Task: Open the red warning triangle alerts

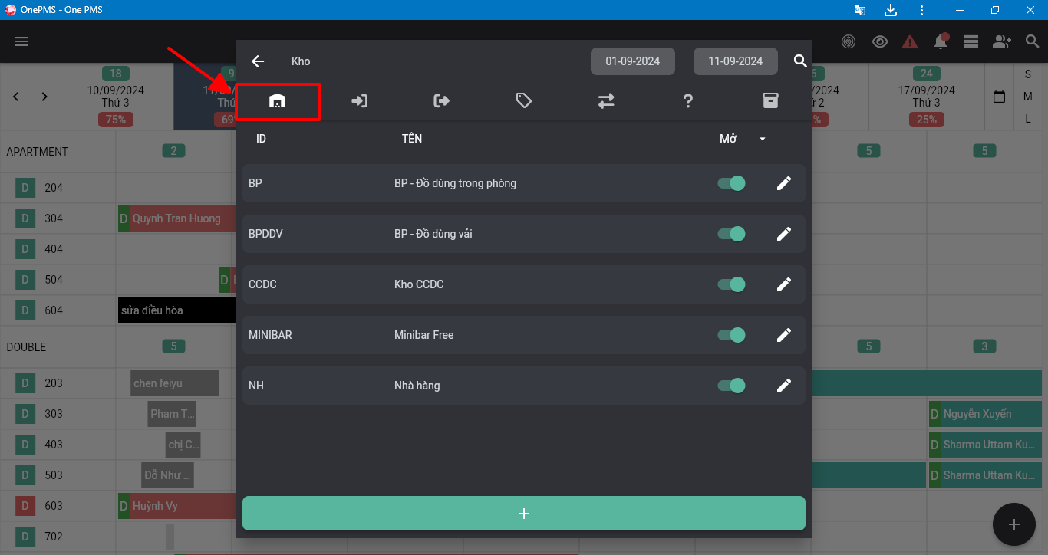Action: click(910, 41)
